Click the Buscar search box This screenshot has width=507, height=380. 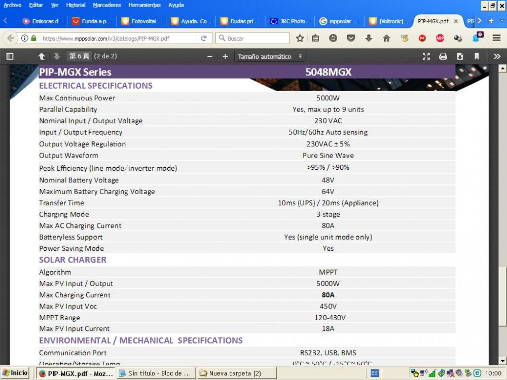click(x=252, y=38)
